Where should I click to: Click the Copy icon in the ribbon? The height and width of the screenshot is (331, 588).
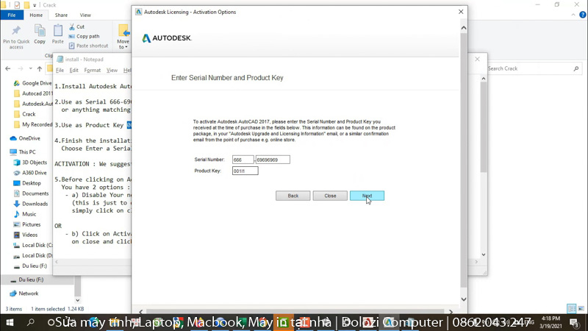40,32
